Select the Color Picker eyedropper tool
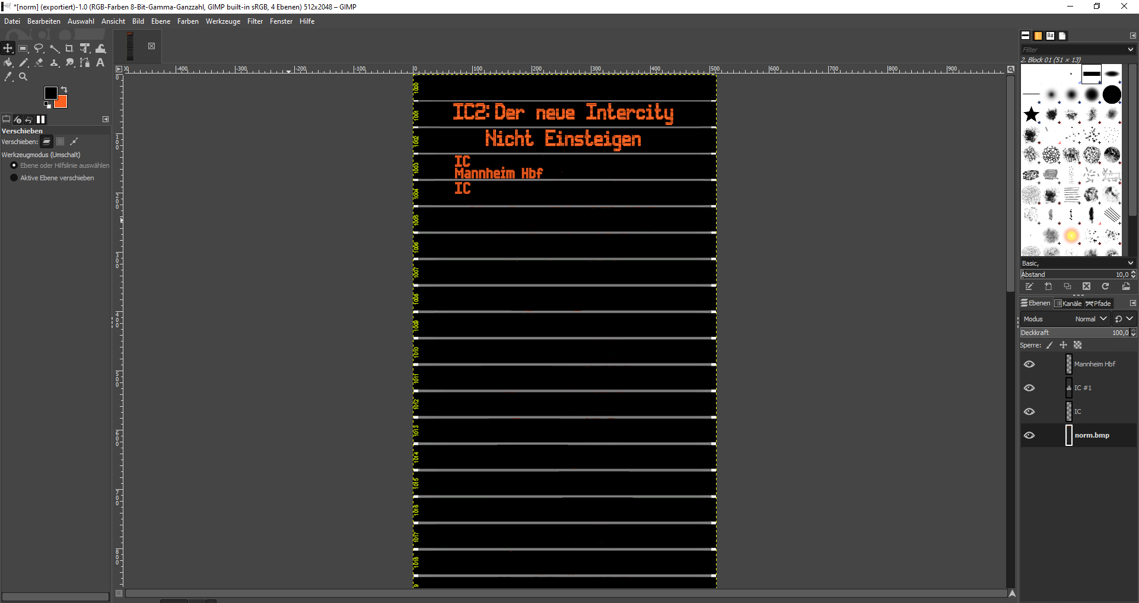 [x=8, y=77]
